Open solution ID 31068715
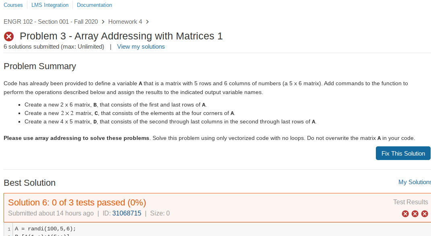Viewport: 431px width, 236px height. (x=127, y=213)
